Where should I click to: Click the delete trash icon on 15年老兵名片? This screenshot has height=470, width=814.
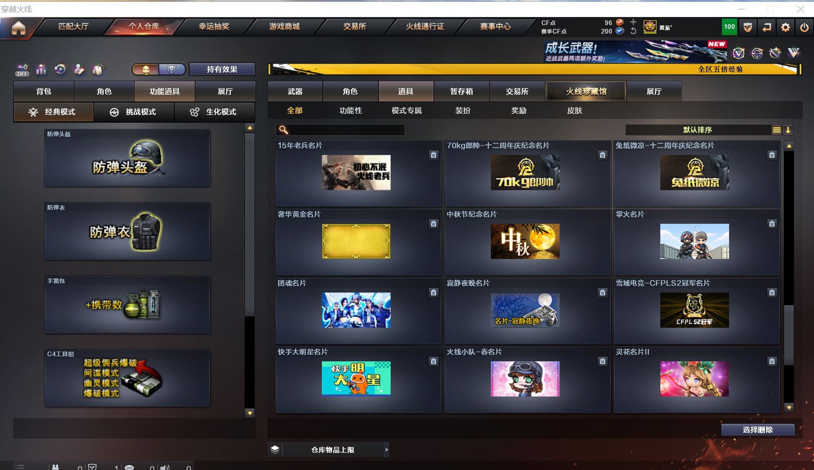point(434,155)
